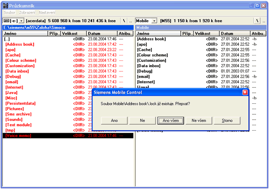Screen dimensions: 269x189
Task: Select highlighted [Voice memo] folder row
Action: (68, 136)
